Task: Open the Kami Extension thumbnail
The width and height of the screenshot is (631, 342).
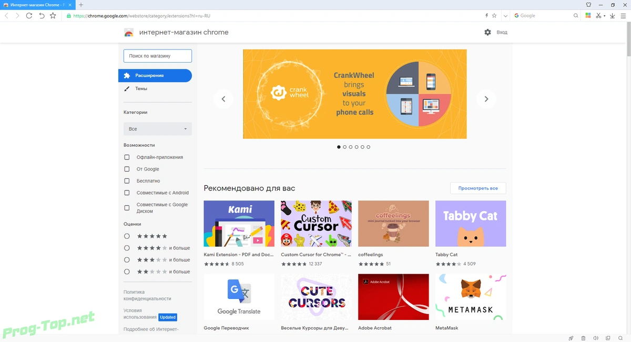Action: point(239,224)
